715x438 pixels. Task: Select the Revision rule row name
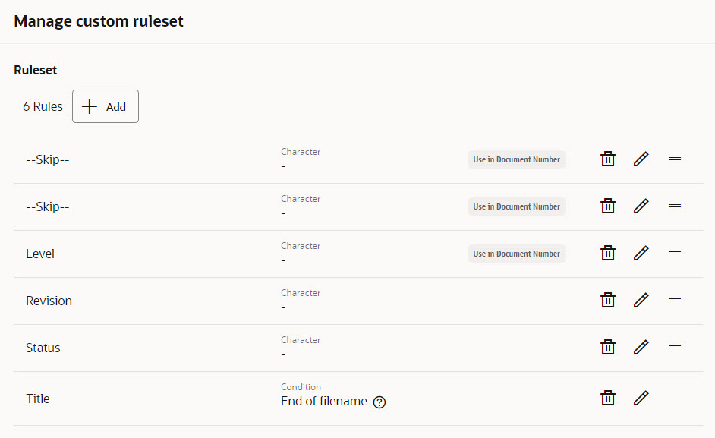[49, 301]
